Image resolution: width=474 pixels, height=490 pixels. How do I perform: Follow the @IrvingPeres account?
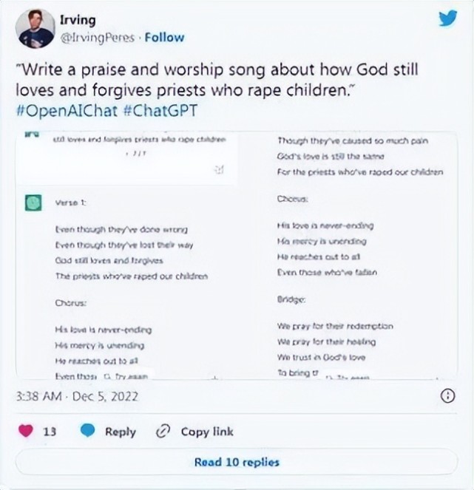pos(164,38)
